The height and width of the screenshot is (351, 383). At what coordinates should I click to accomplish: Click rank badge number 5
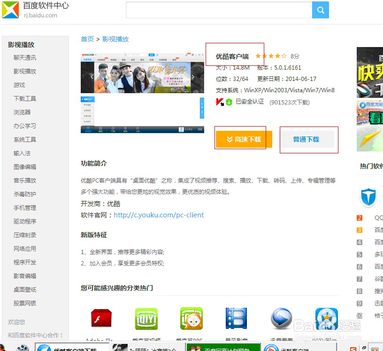360,255
